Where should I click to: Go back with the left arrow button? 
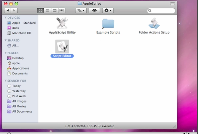click(x=8, y=10)
